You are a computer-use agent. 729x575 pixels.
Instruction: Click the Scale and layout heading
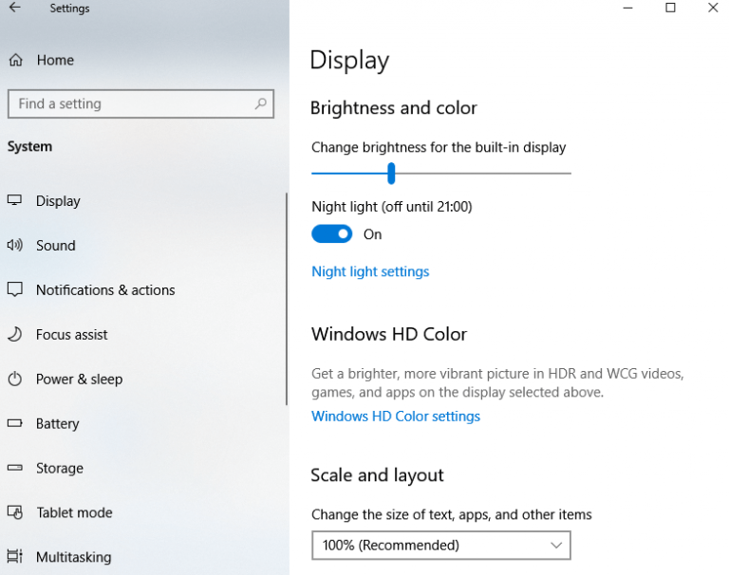click(377, 475)
